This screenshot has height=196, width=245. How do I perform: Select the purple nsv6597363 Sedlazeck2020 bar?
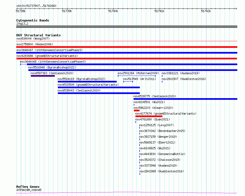(x=43, y=76)
